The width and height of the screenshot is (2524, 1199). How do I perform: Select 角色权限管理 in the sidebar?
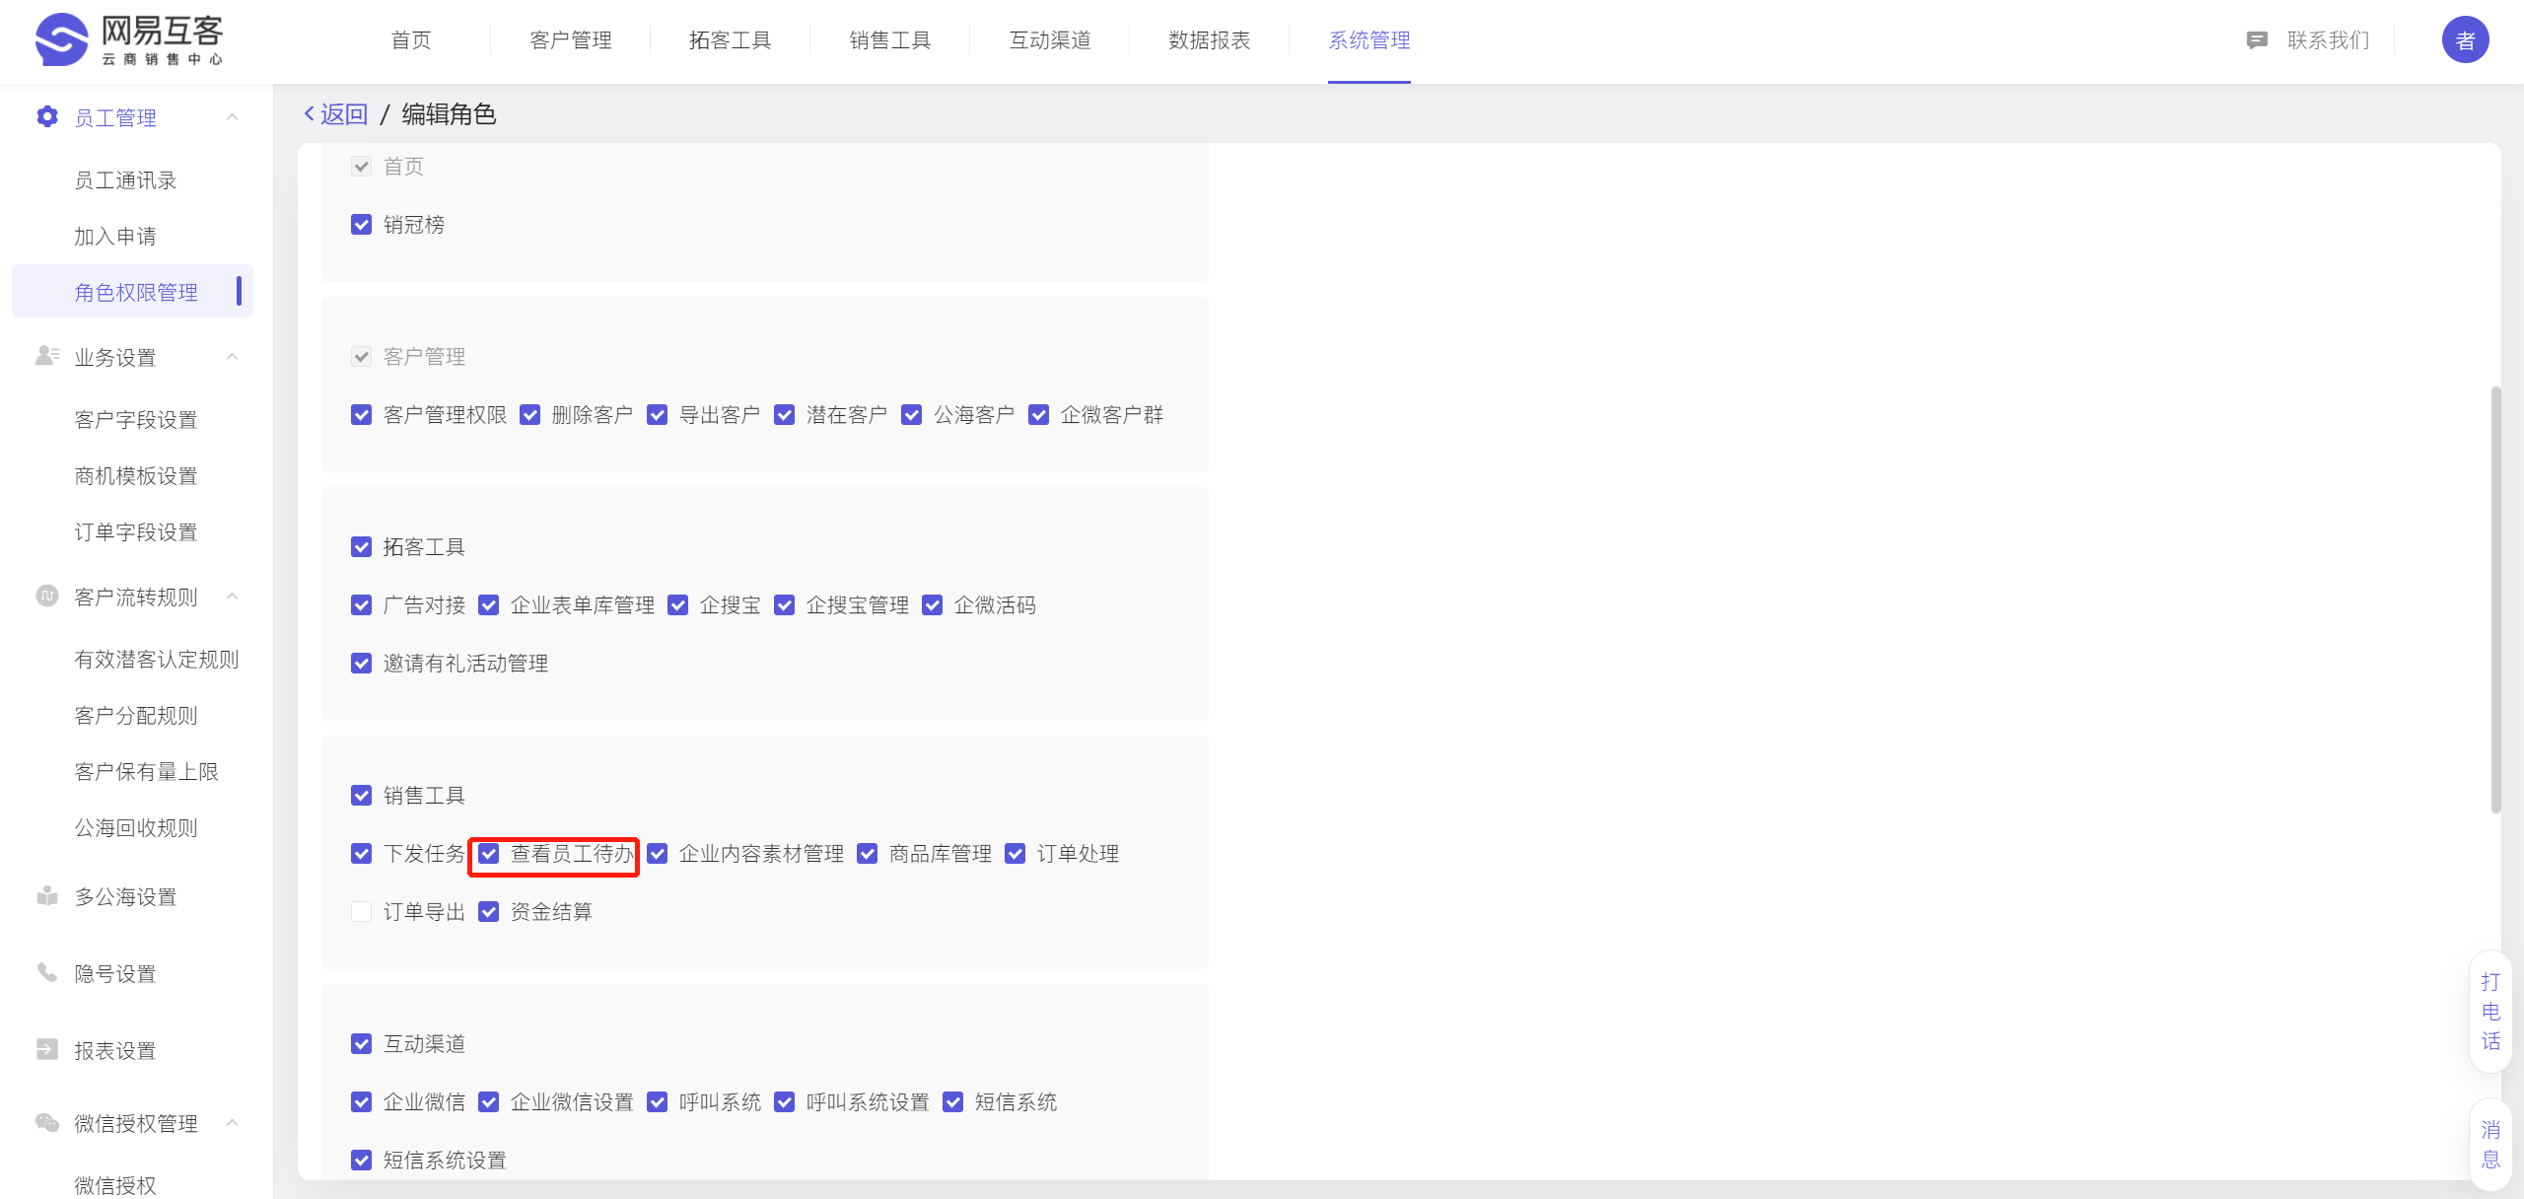[x=132, y=292]
